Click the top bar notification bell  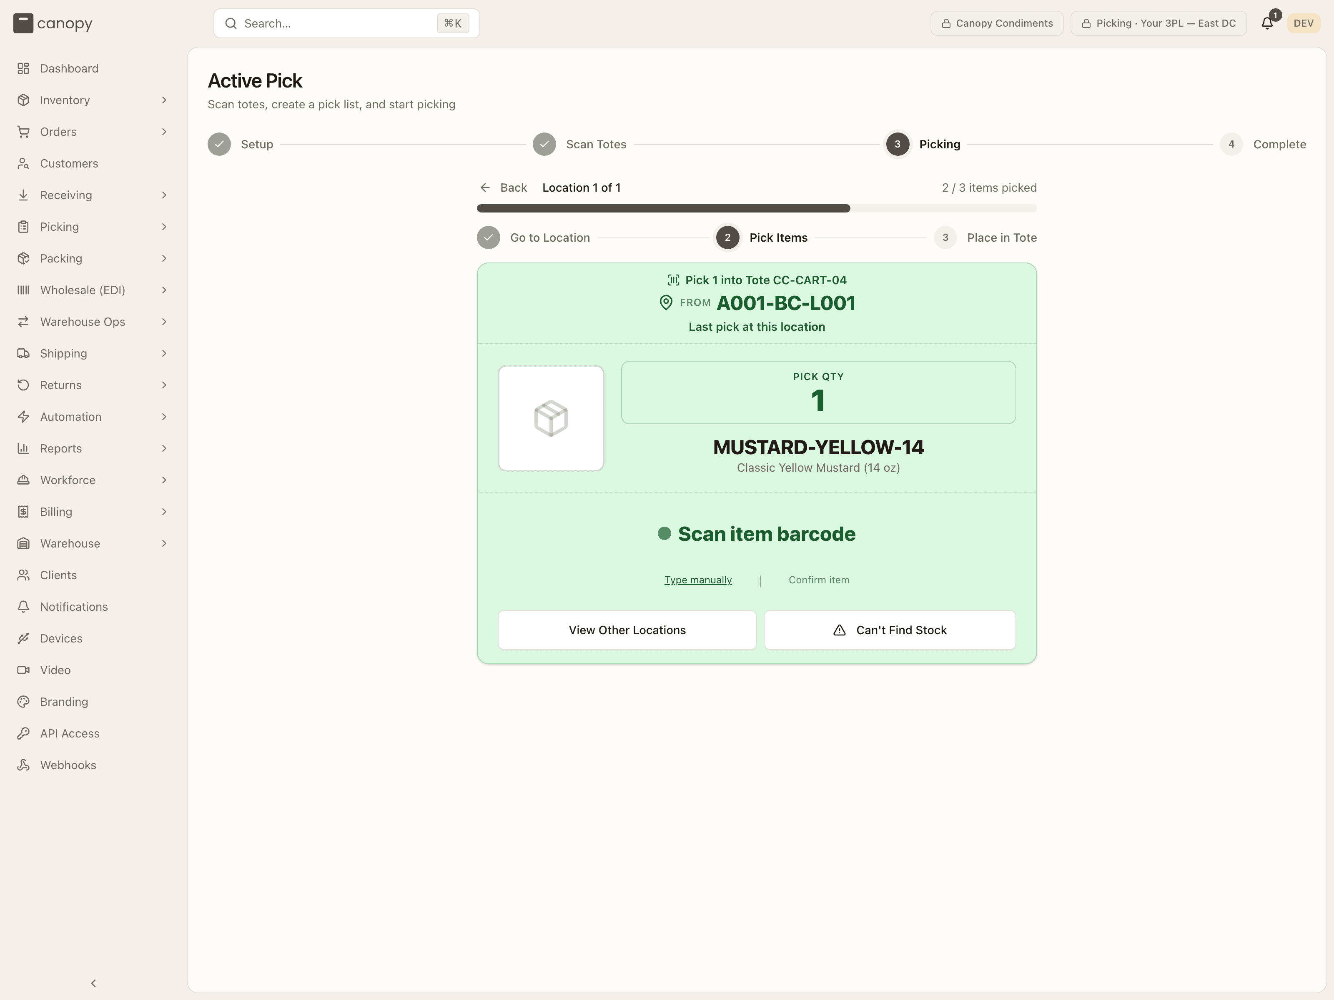point(1267,23)
